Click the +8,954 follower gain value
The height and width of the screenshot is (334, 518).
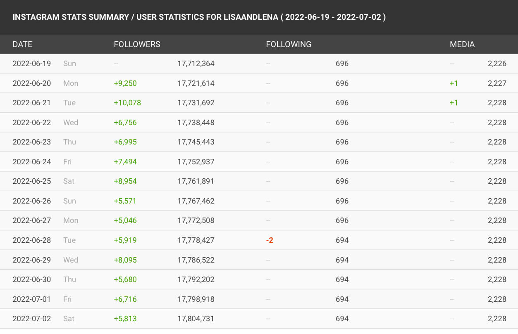(x=125, y=181)
